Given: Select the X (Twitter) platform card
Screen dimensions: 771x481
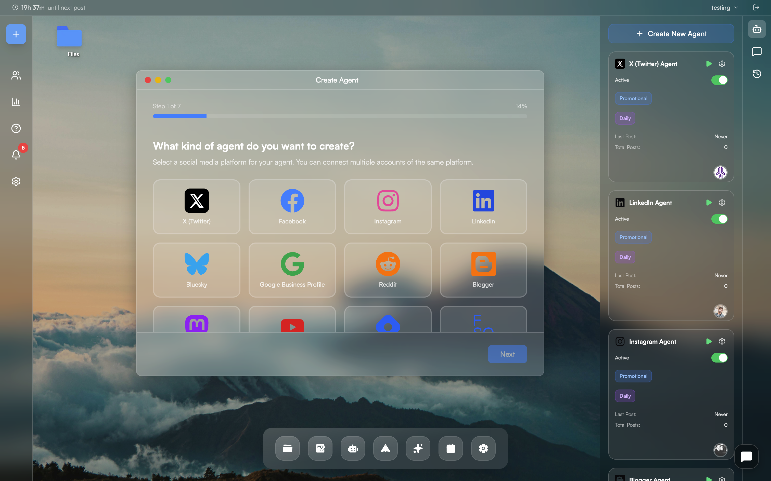Looking at the screenshot, I should pos(196,207).
